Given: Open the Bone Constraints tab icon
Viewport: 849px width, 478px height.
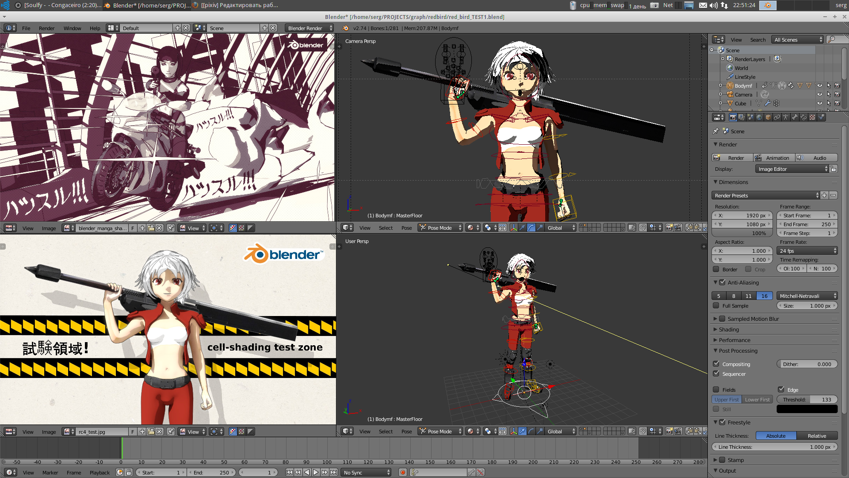Looking at the screenshot, I should pyautogui.click(x=803, y=117).
